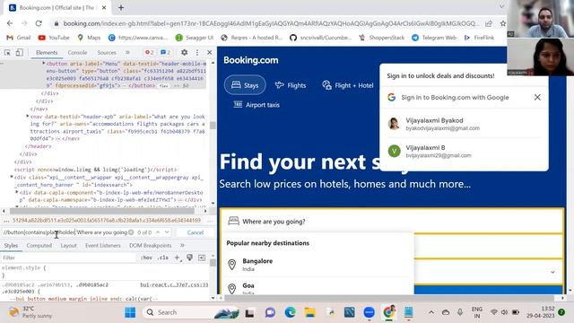Viewport: 574px width, 323px height.
Task: Close the DevTools panel
Action: point(209,52)
